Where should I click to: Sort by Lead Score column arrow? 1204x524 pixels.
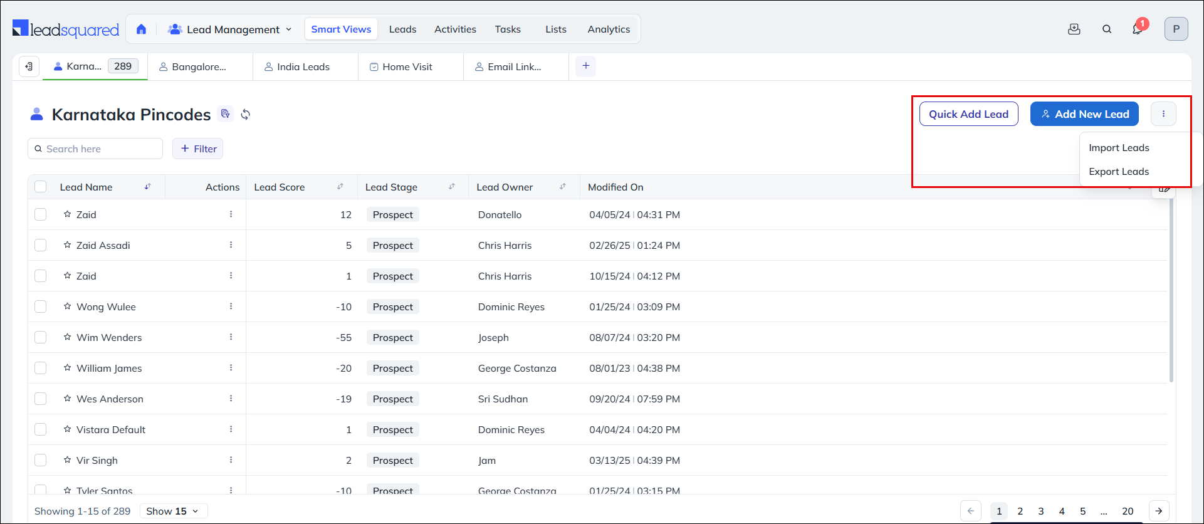(x=340, y=187)
